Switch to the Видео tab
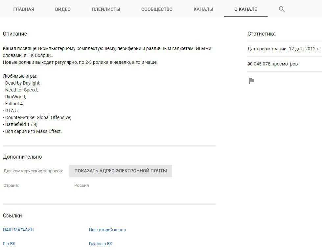This screenshot has width=322, height=251. 63,9
